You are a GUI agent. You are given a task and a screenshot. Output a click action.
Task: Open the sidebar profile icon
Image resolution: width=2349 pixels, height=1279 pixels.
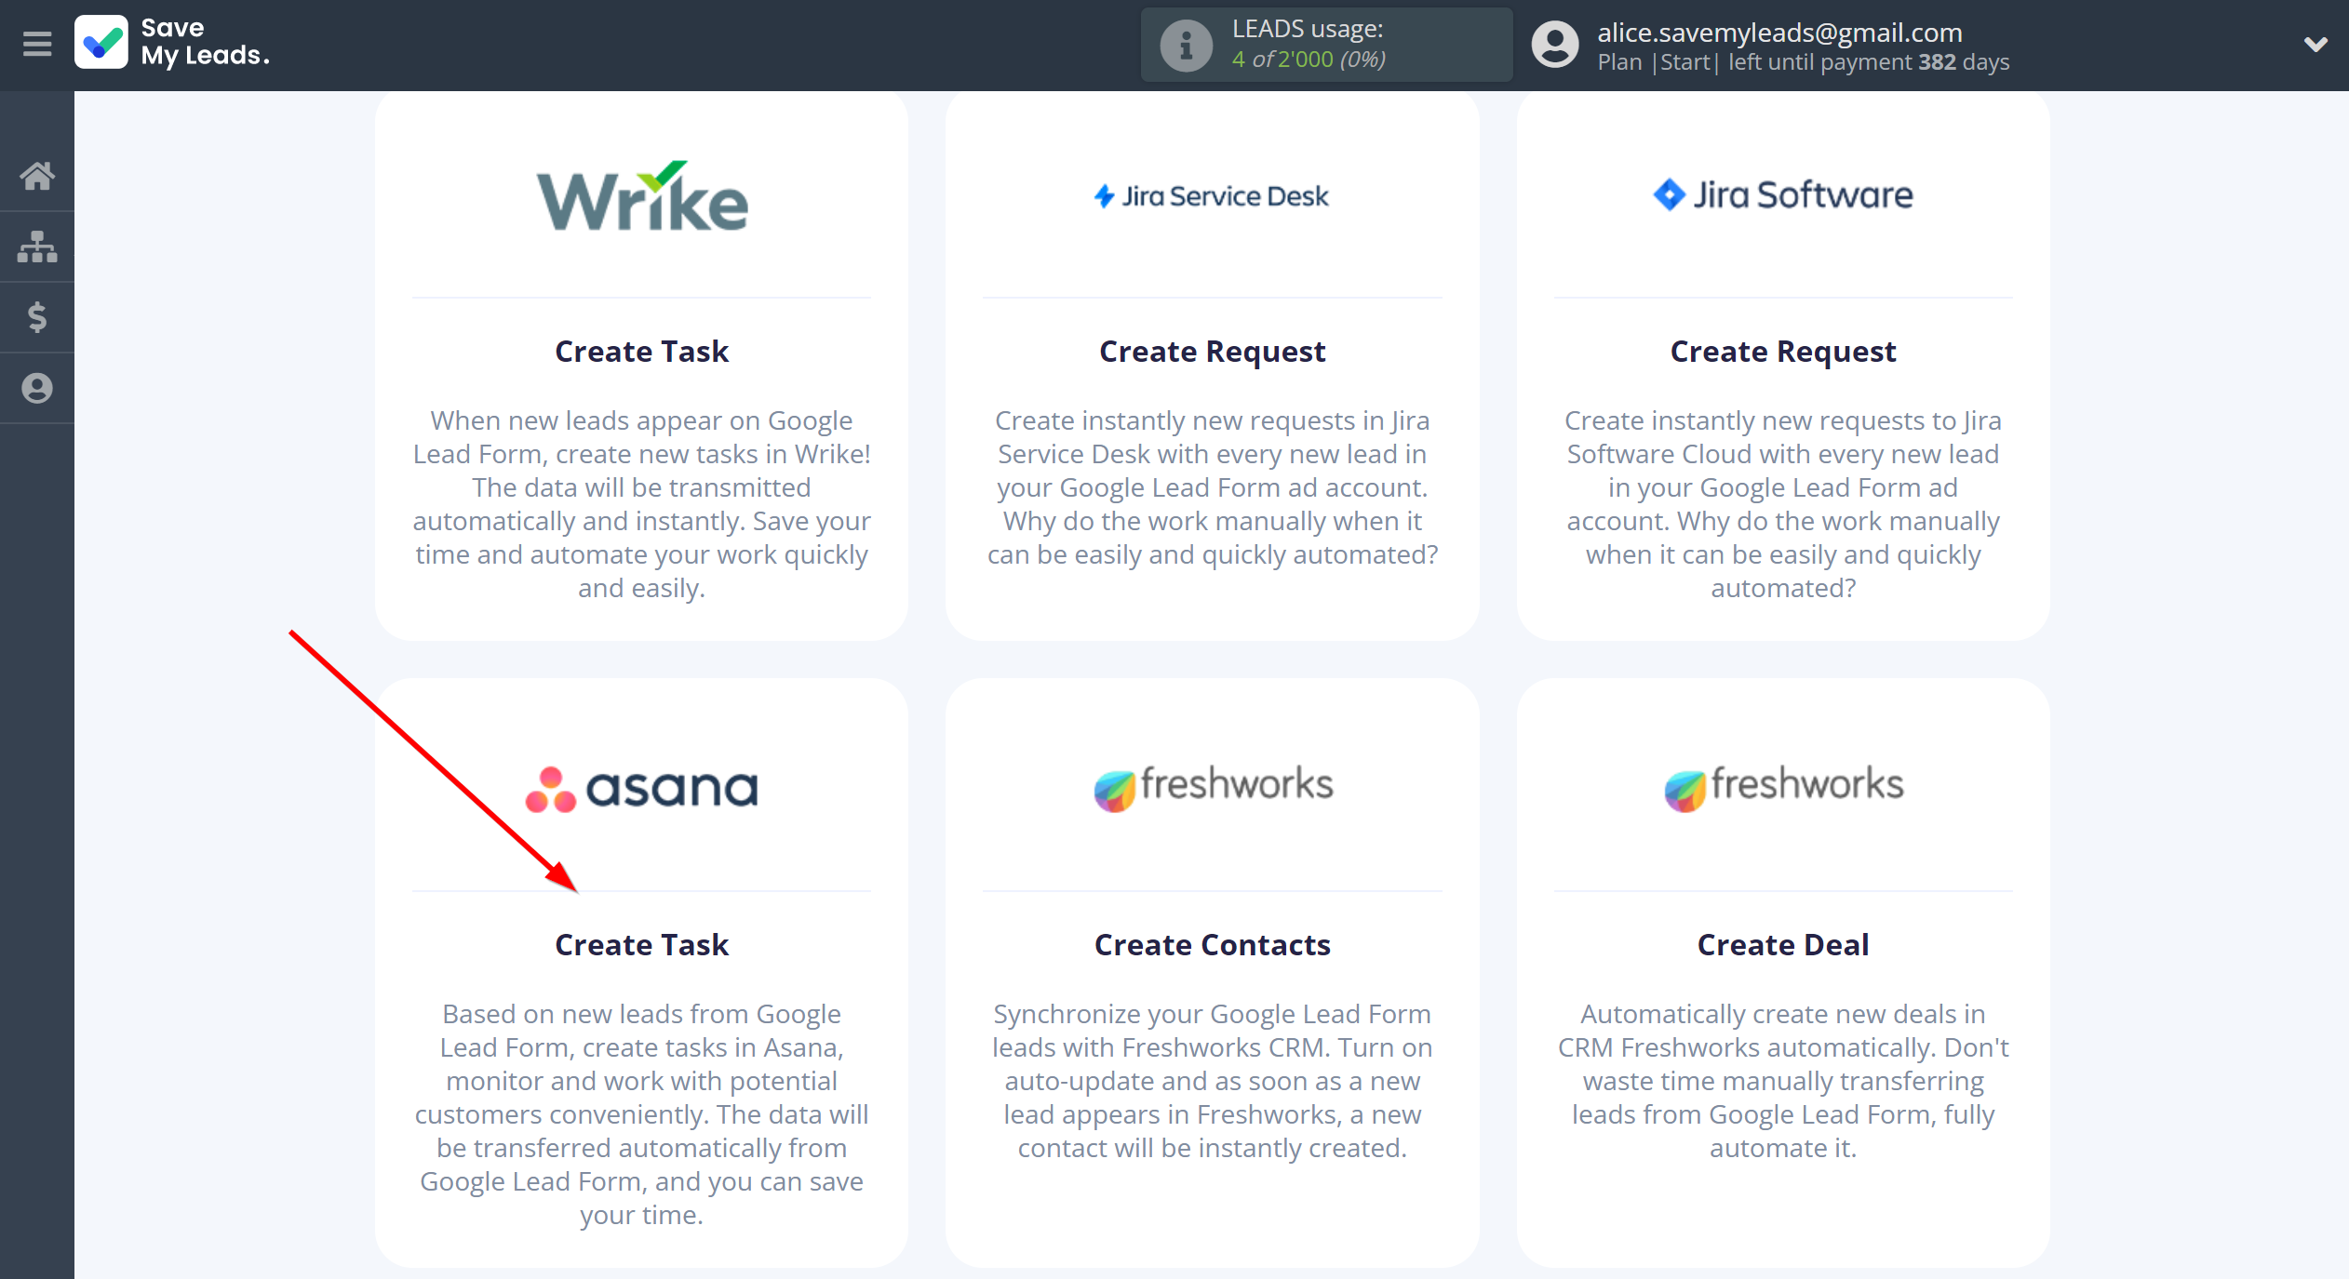(x=37, y=388)
